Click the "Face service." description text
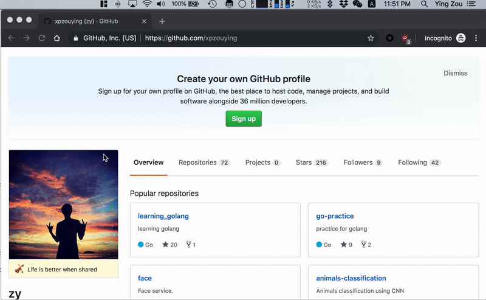This screenshot has width=486, height=300. (156, 291)
